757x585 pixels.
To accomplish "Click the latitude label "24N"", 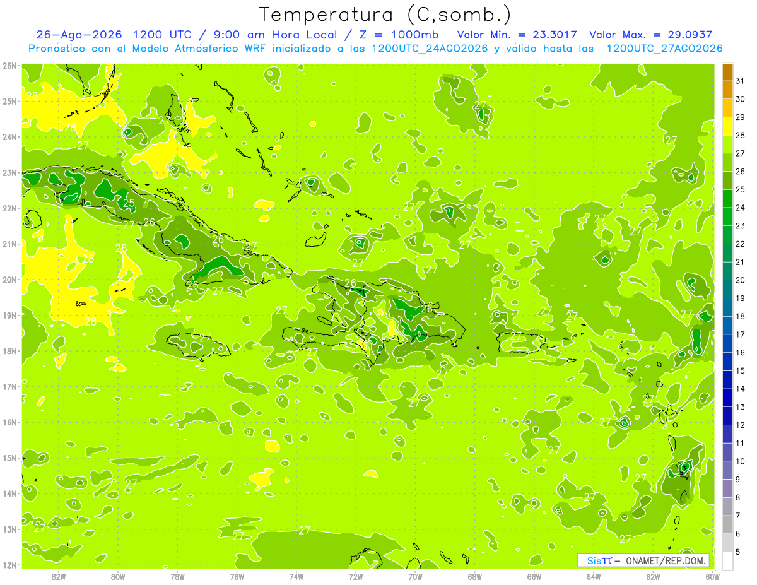I will tap(9, 137).
